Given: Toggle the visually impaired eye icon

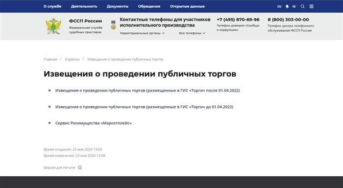Looking at the screenshot, I should (294, 6).
